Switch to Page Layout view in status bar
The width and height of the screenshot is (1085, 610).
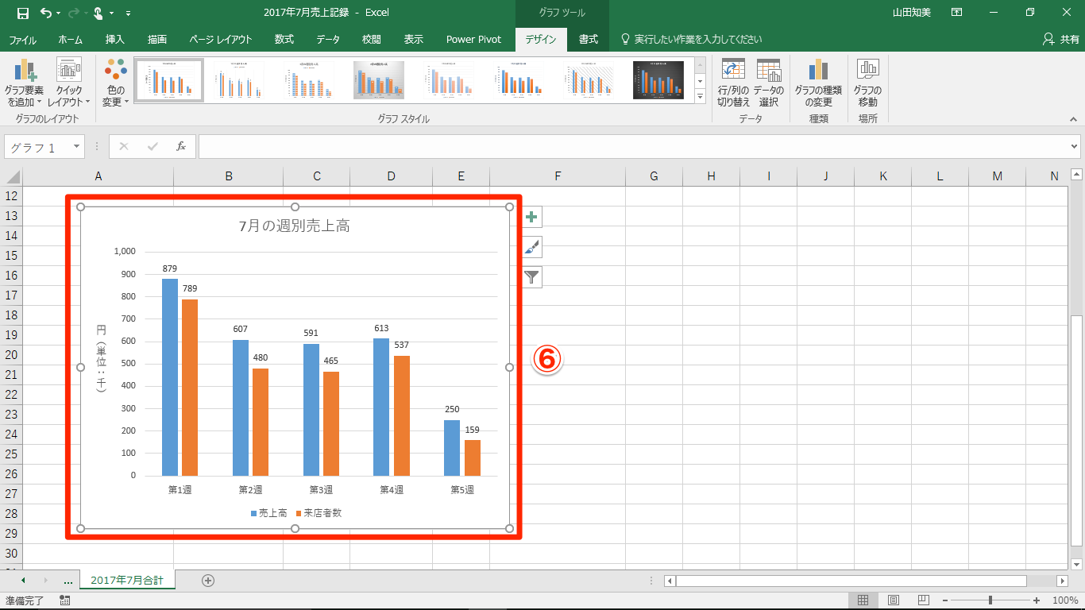tap(894, 600)
